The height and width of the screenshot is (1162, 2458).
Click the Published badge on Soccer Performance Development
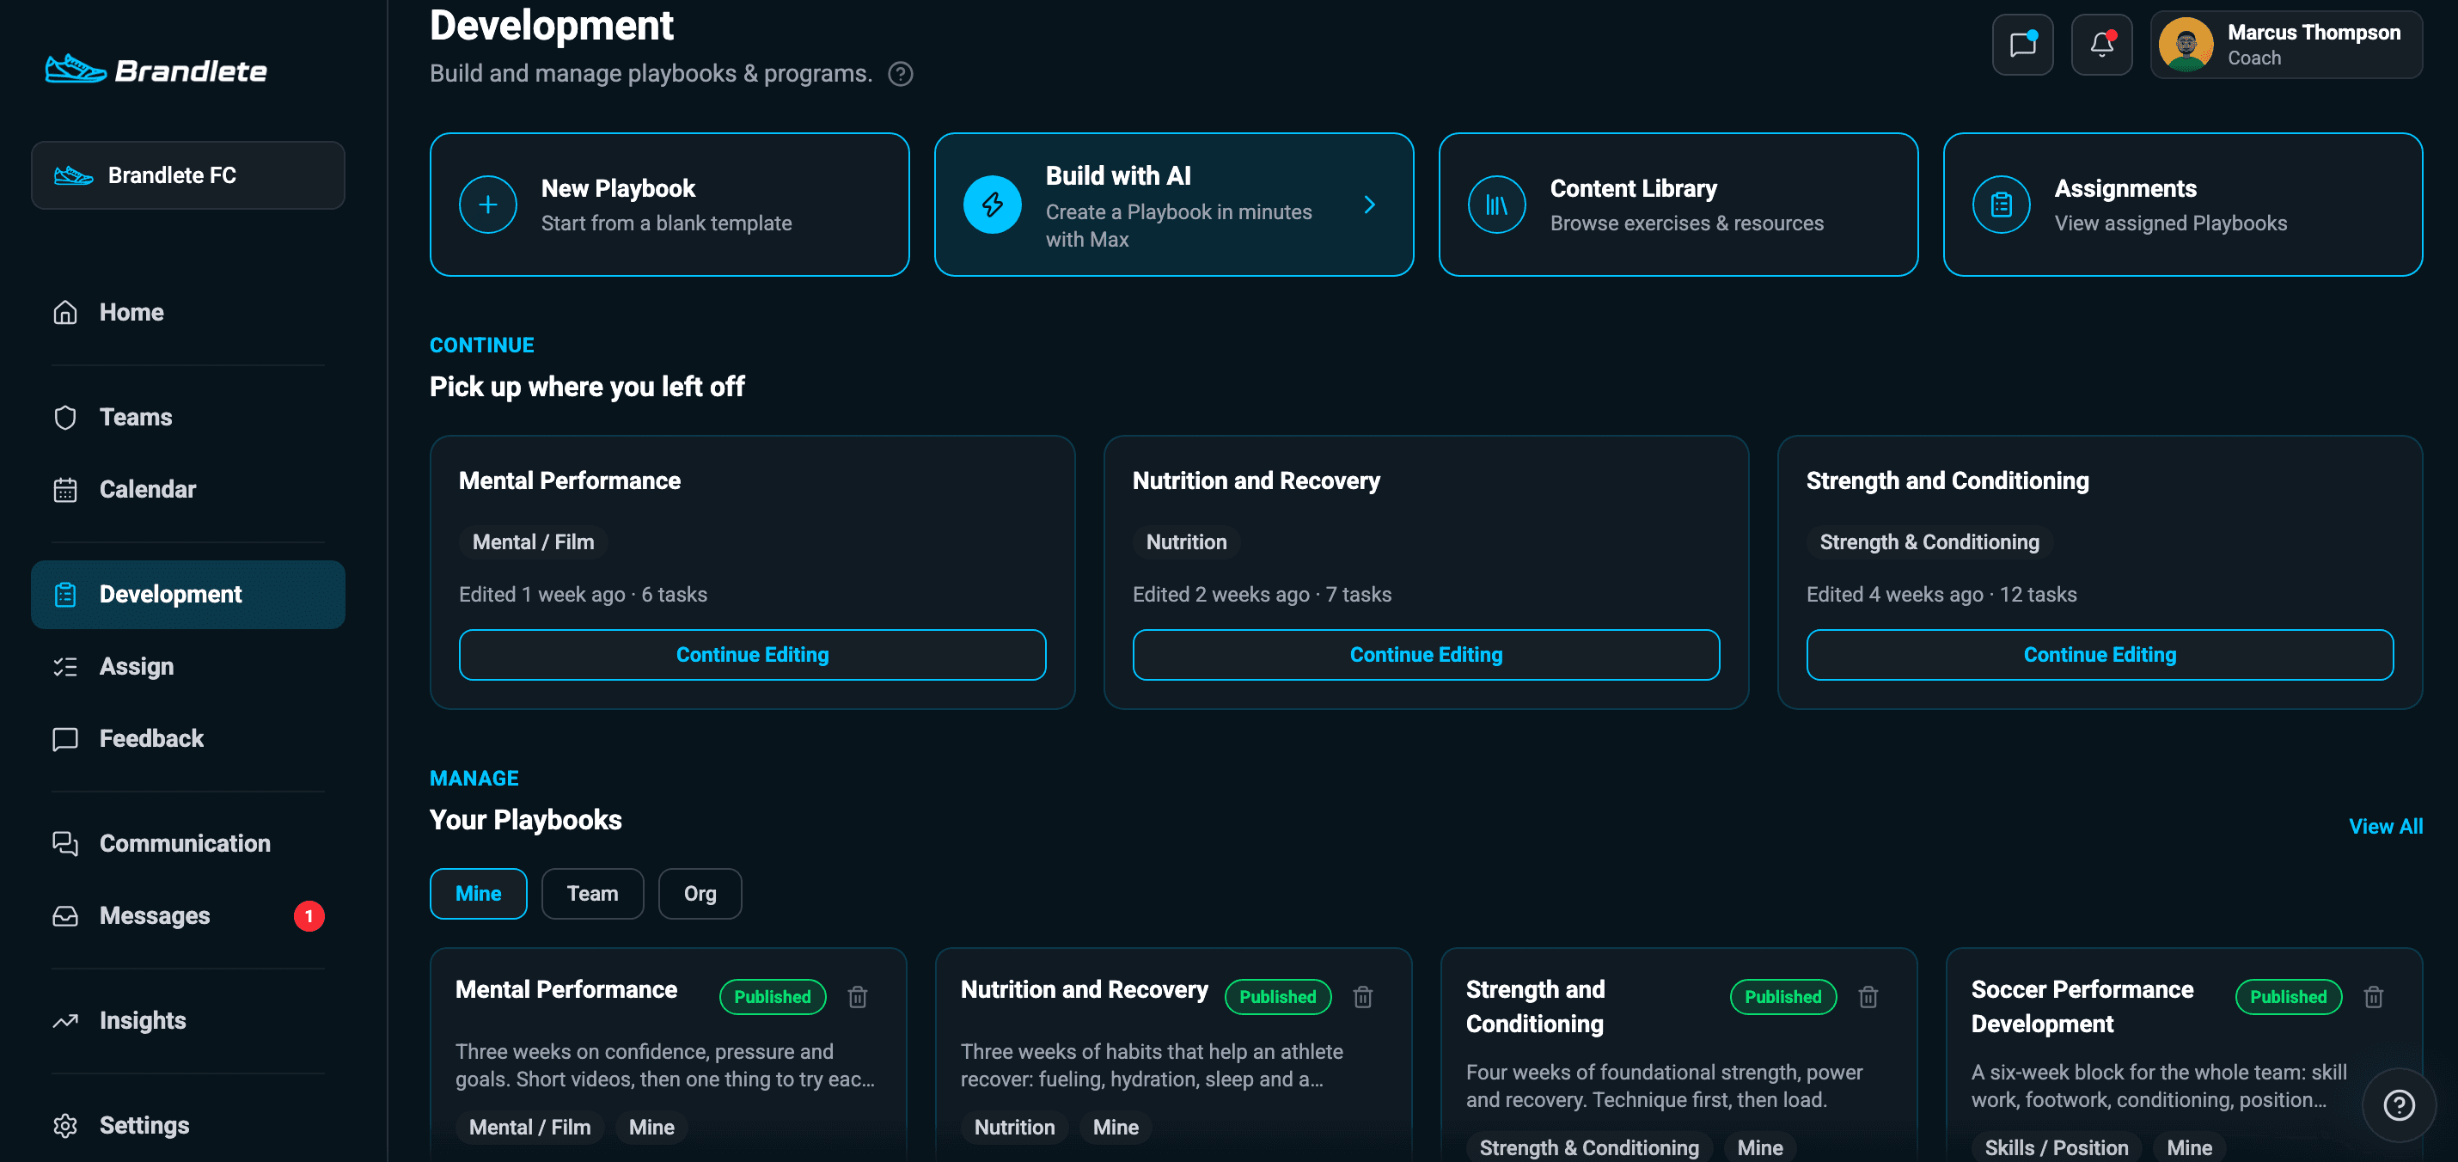tap(2288, 996)
